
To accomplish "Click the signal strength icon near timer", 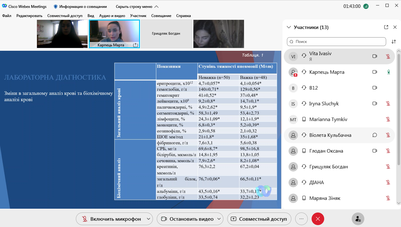I will 366,6.
